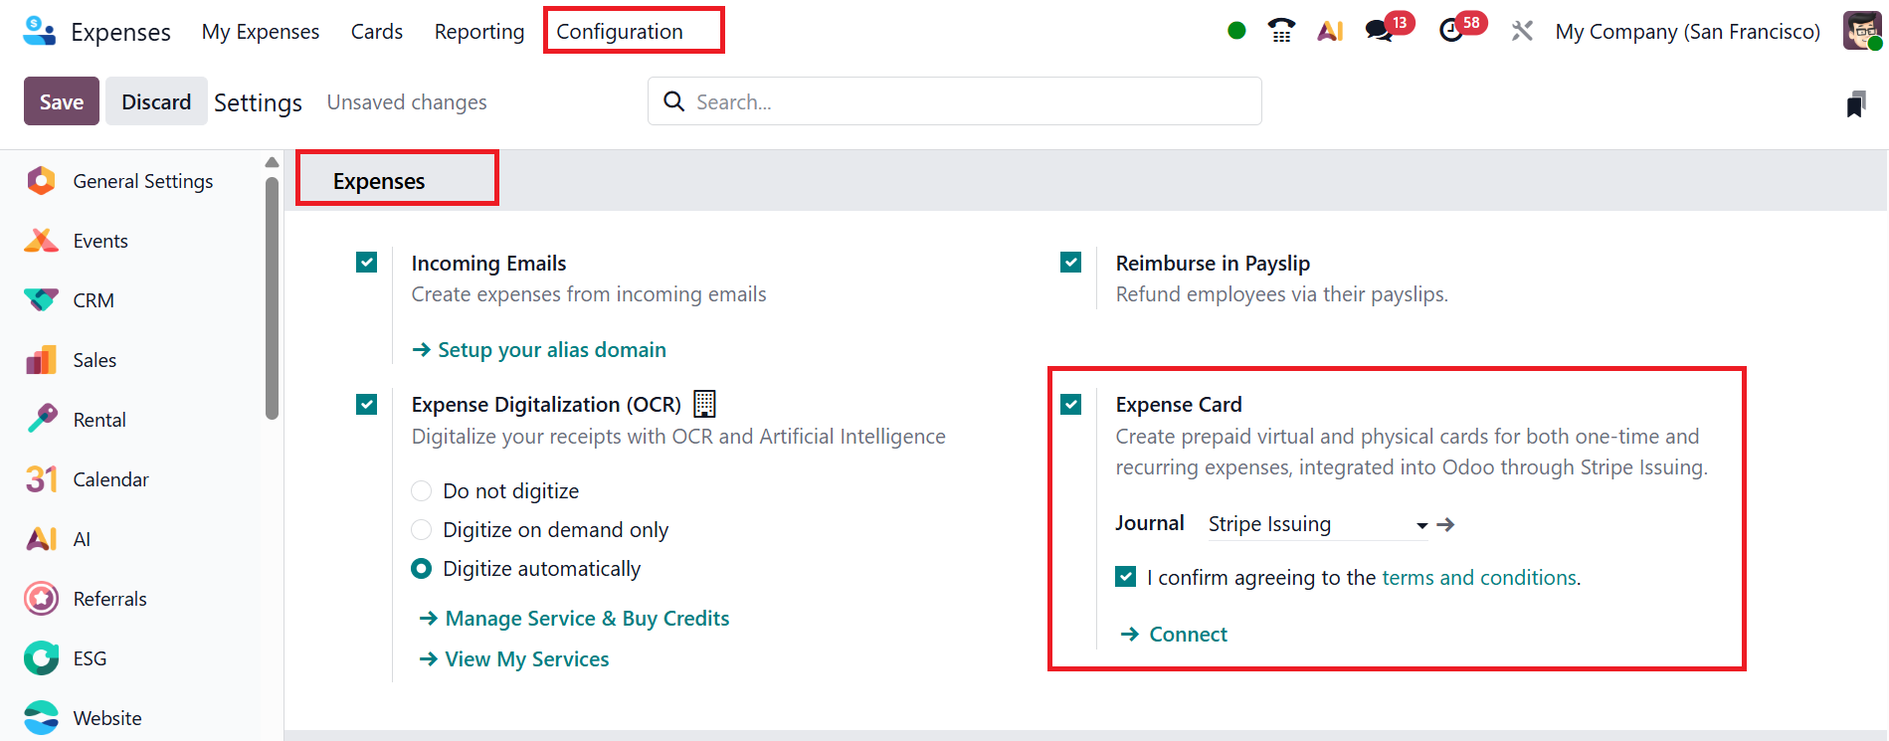Click the bookmark icon beside search
The image size is (1889, 741).
pyautogui.click(x=1855, y=103)
